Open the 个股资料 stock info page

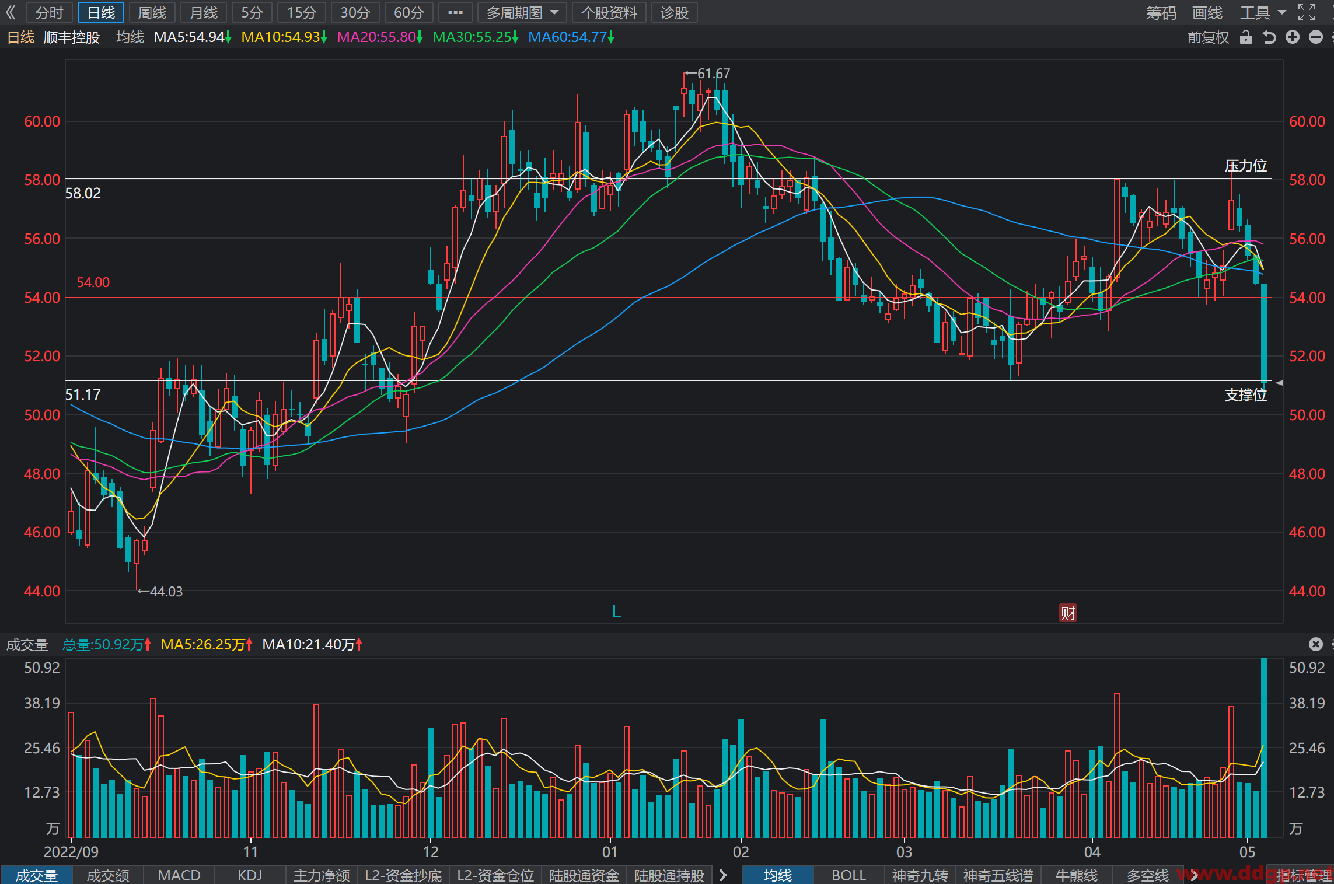click(609, 12)
